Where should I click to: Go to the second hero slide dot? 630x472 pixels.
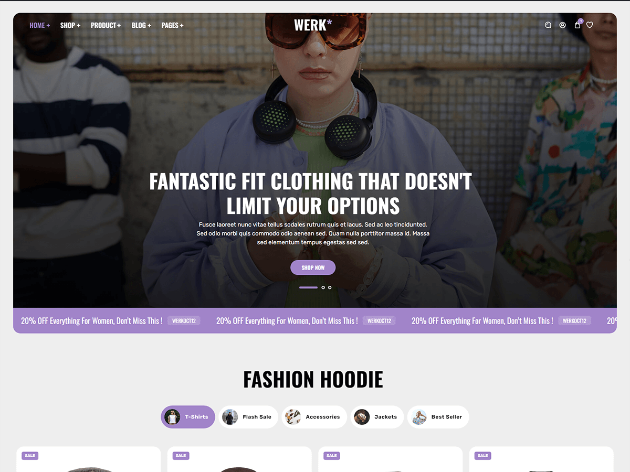(323, 287)
